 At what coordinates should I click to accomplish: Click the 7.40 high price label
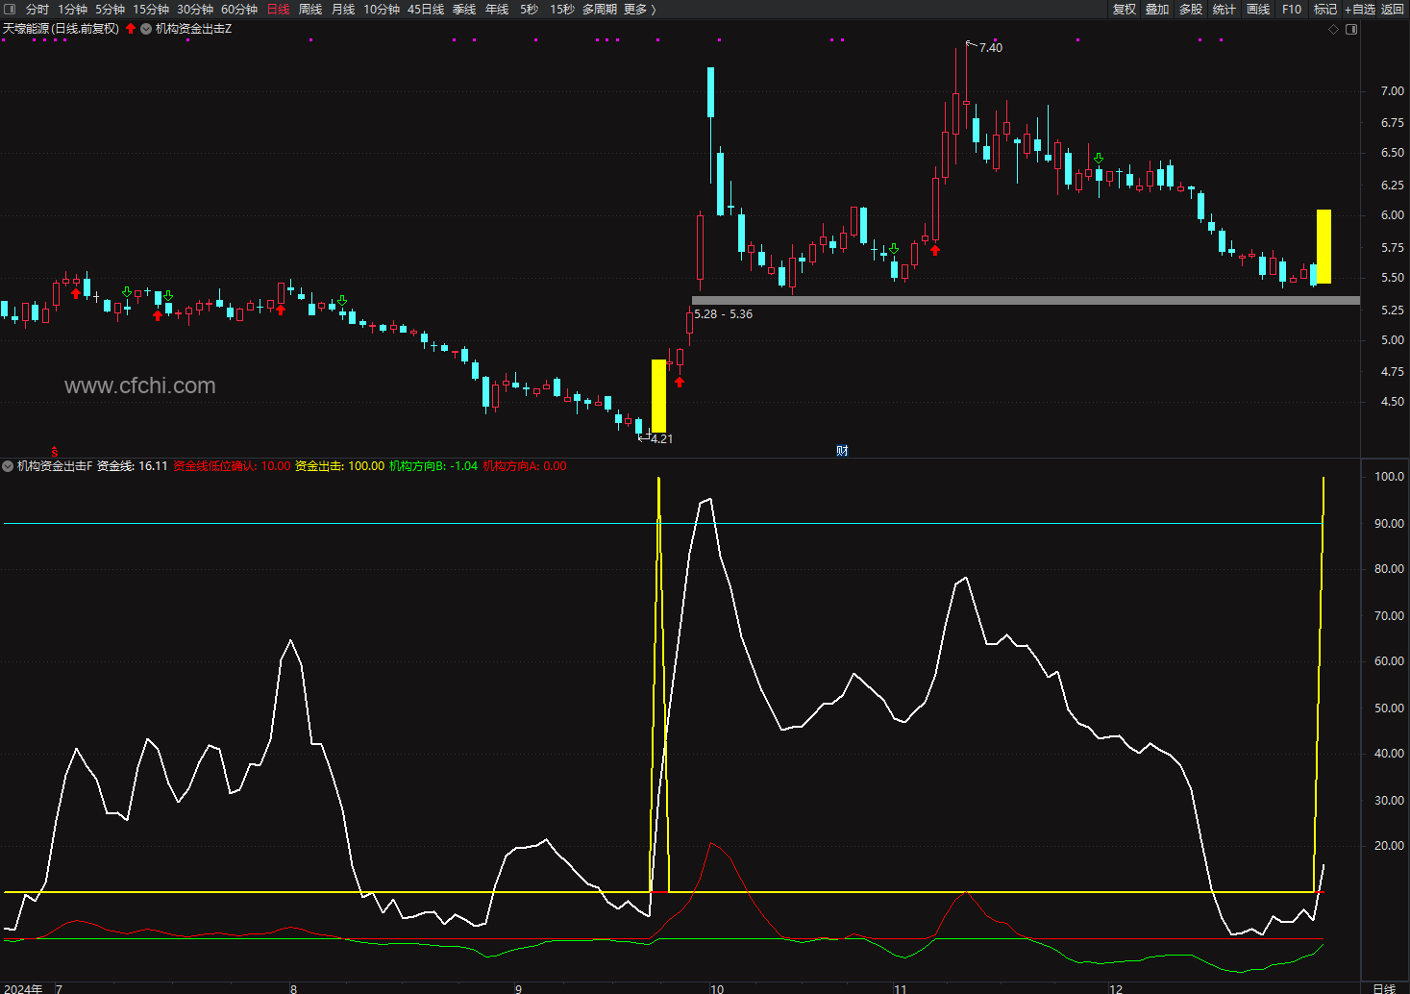[x=991, y=48]
